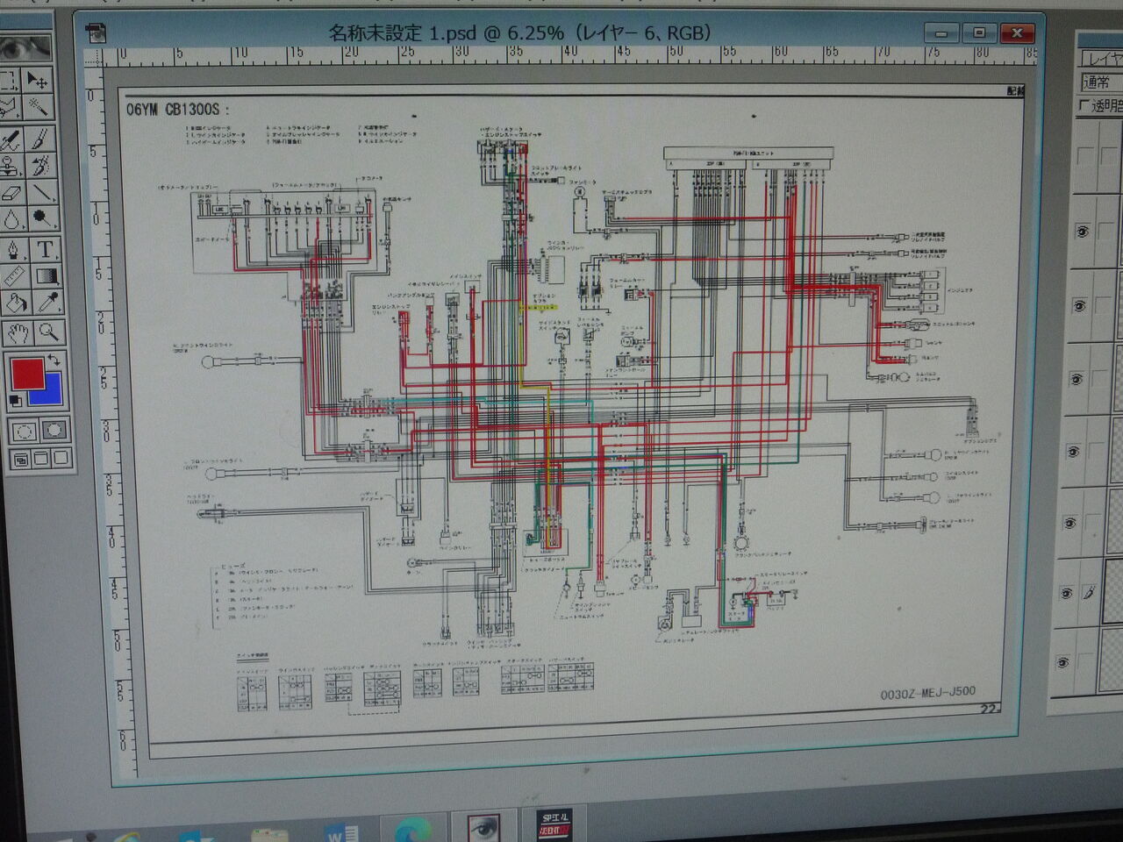The width and height of the screenshot is (1123, 842).
Task: Select the Magic Wand tool
Action: (39, 108)
